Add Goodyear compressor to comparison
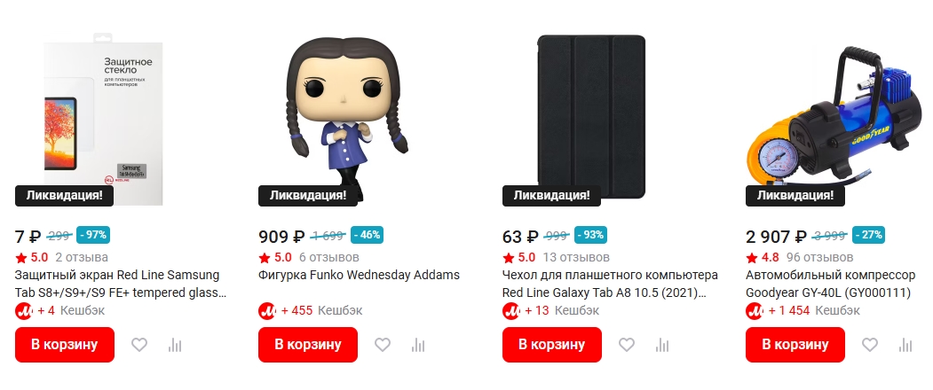This screenshot has height=390, width=933. (905, 345)
